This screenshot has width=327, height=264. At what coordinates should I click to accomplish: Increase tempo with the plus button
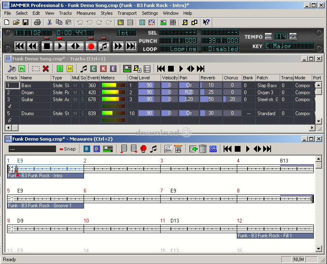click(293, 36)
